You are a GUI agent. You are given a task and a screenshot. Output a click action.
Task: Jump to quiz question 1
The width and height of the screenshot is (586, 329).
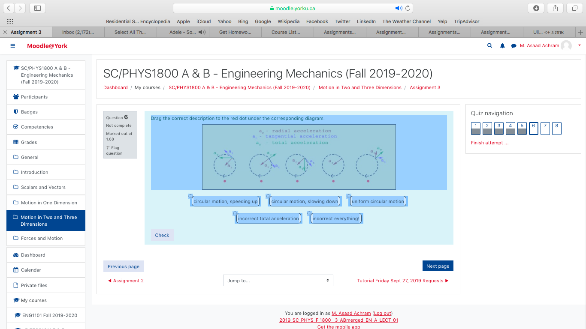coord(476,129)
